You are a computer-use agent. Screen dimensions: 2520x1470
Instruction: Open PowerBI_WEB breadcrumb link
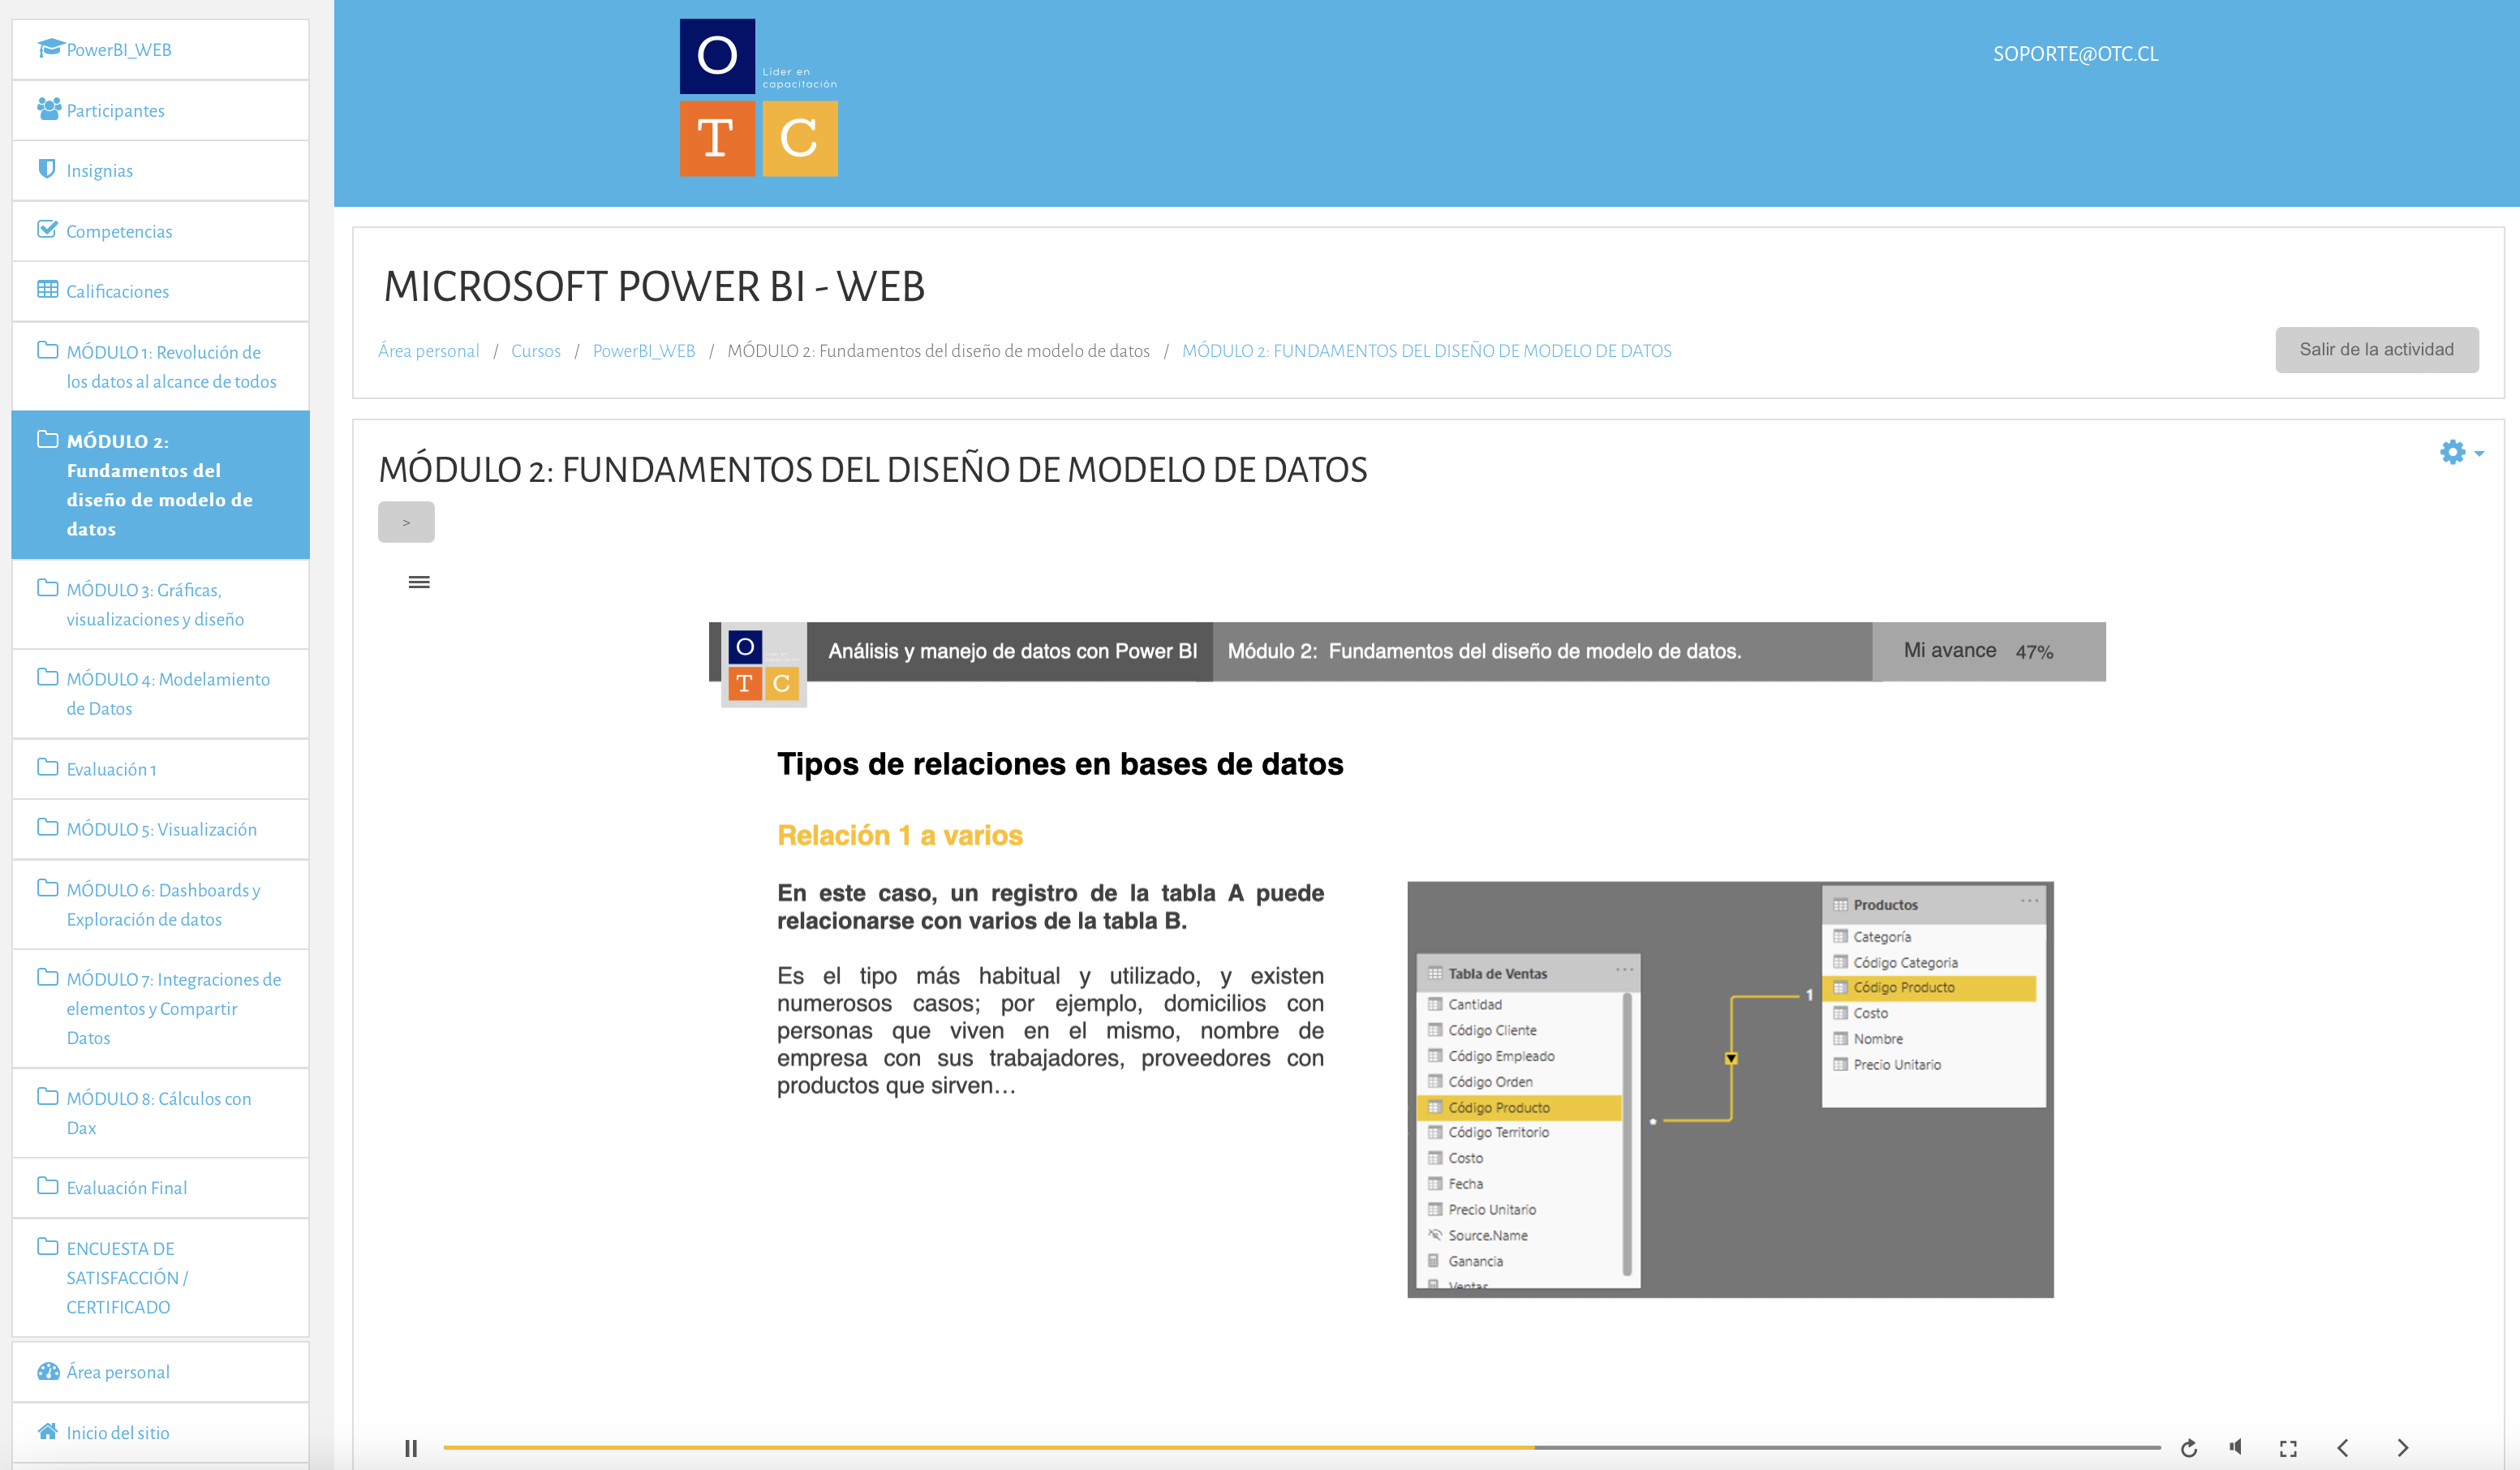tap(644, 351)
